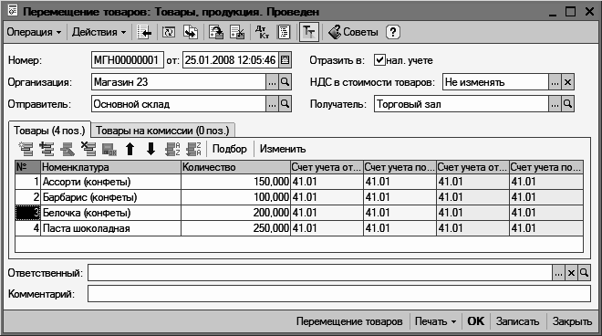Open the Советы tips button

click(x=353, y=32)
